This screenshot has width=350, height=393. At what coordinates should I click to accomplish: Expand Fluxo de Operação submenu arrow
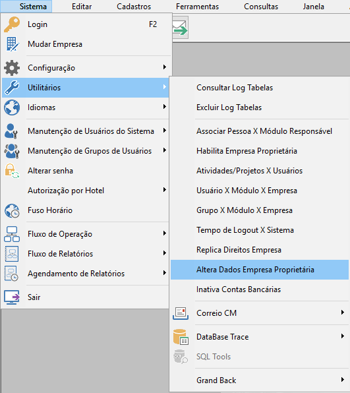click(x=165, y=233)
